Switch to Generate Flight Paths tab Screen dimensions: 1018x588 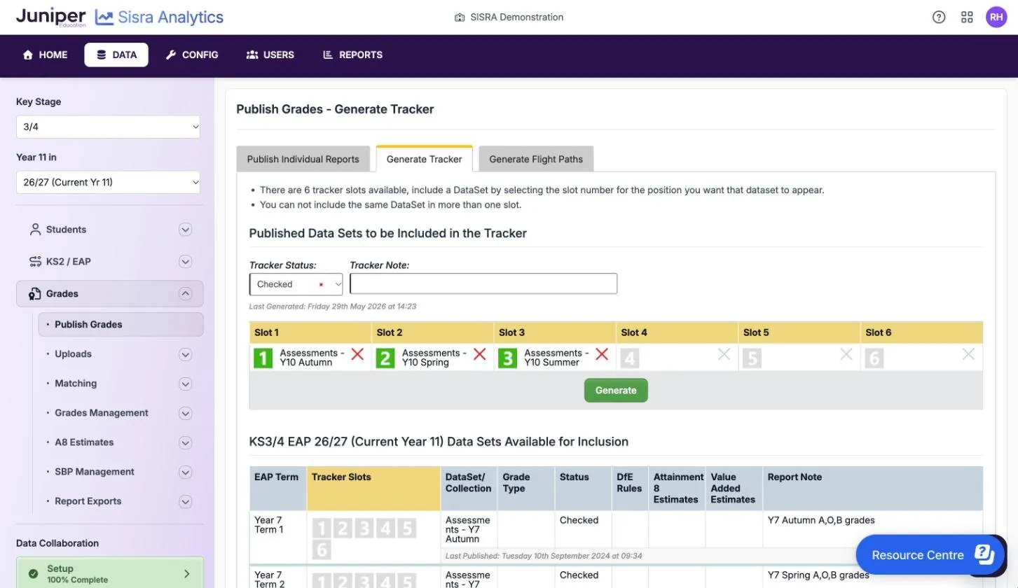tap(536, 159)
